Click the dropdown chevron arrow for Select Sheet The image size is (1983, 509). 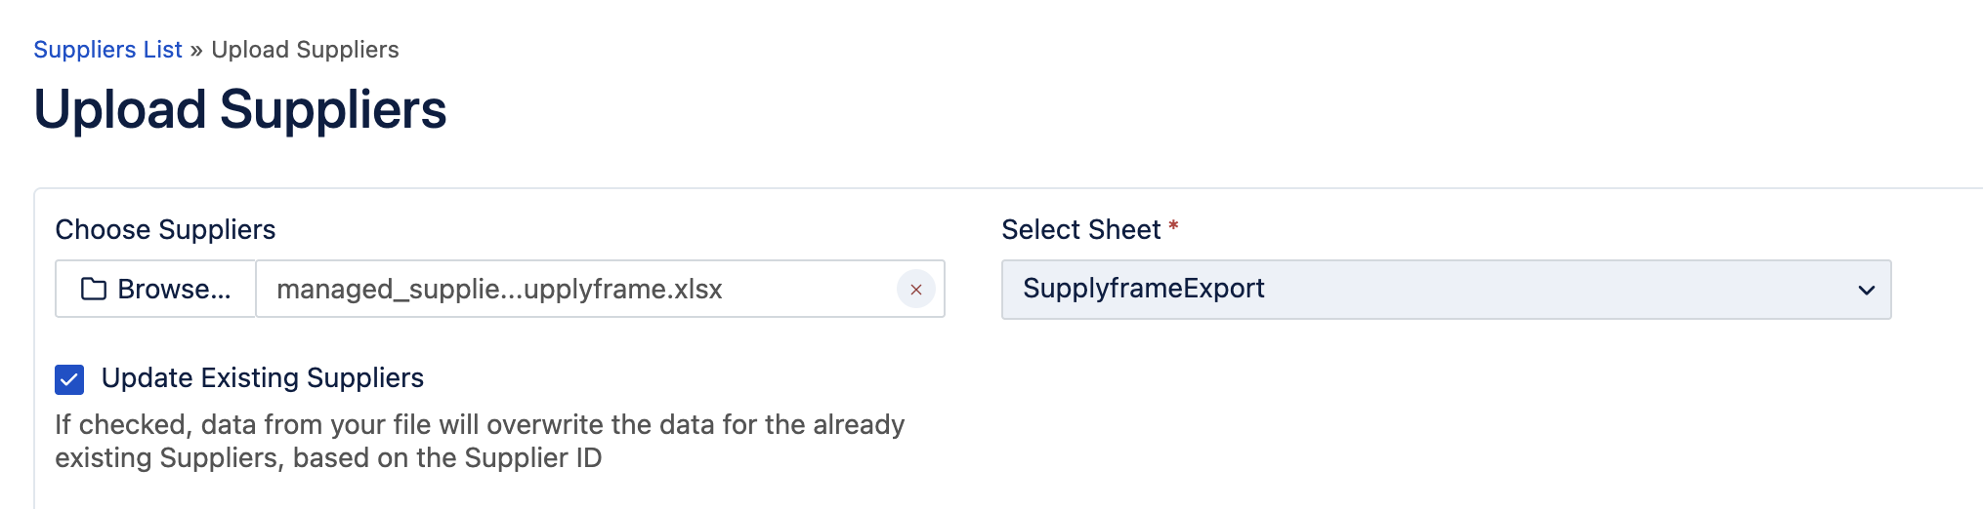tap(1866, 290)
